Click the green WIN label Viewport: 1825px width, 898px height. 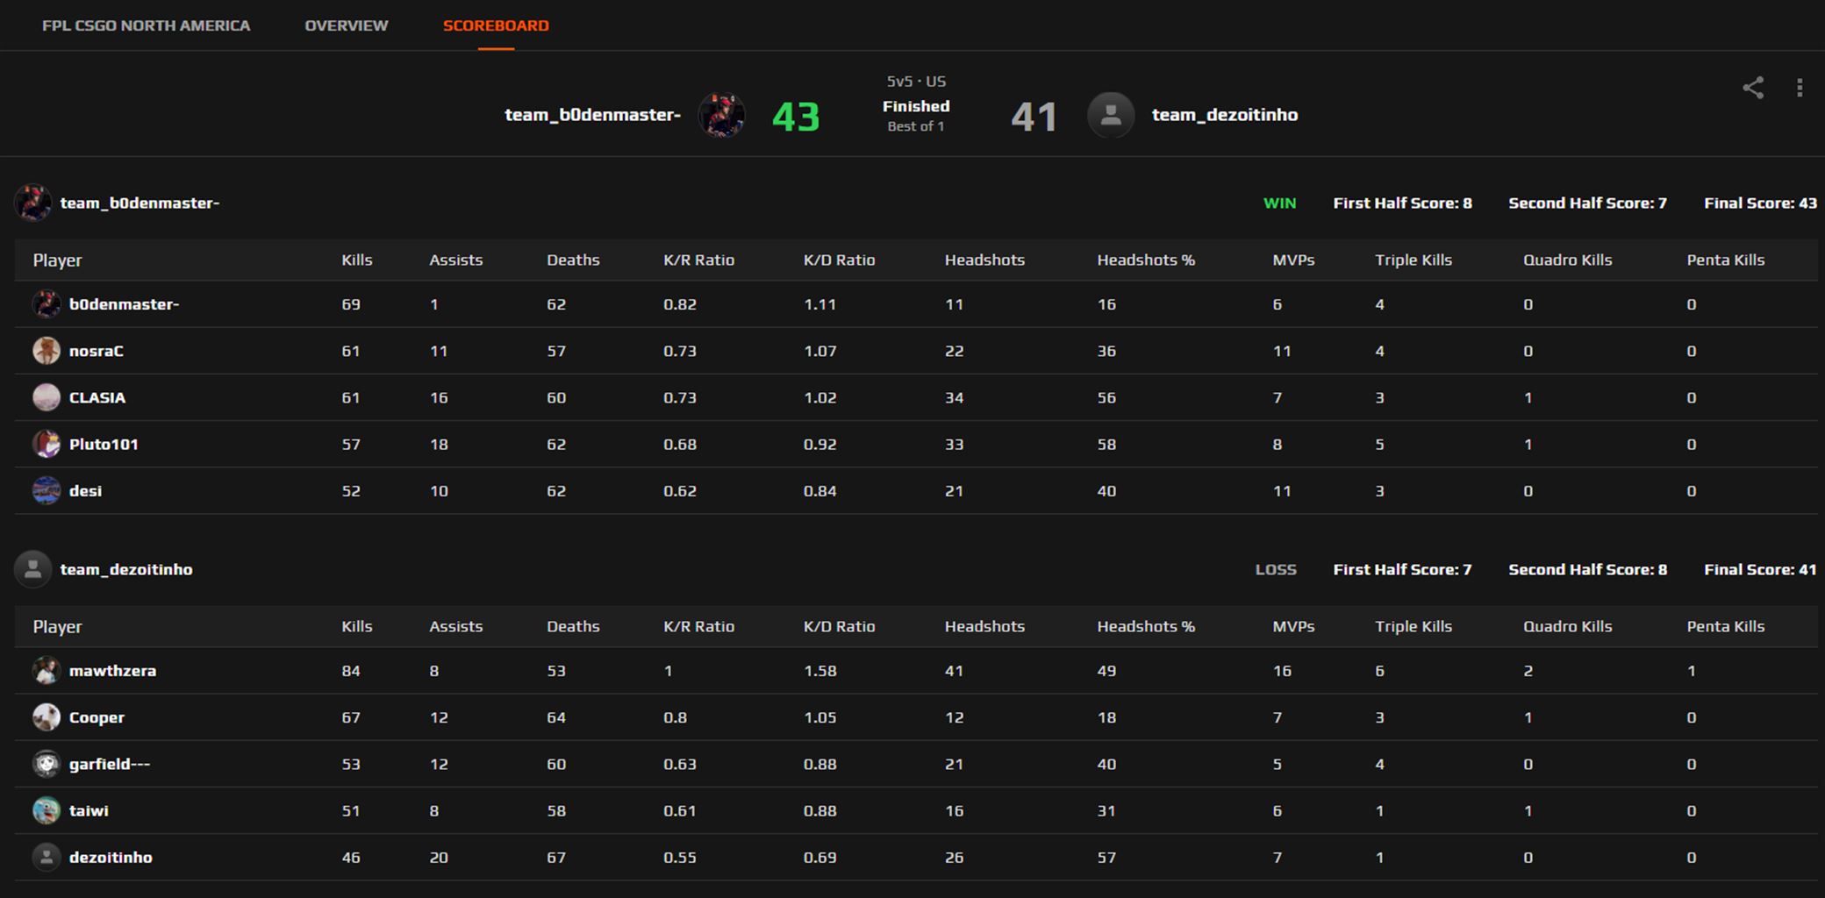[x=1279, y=203]
